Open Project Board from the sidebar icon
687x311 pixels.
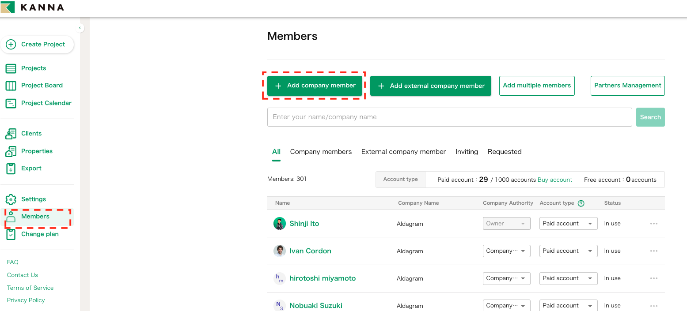[11, 86]
